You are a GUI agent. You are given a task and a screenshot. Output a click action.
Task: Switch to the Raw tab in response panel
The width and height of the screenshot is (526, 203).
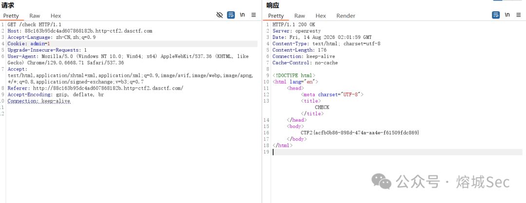click(x=300, y=16)
